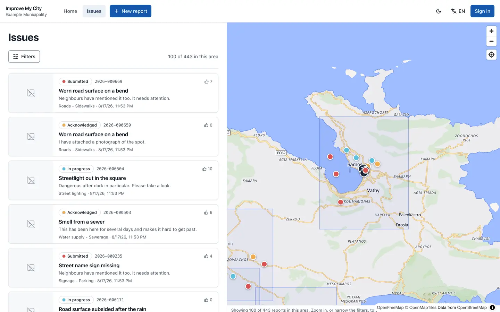The height and width of the screenshot is (312, 500).
Task: Open the Filters panel
Action: coord(24,57)
